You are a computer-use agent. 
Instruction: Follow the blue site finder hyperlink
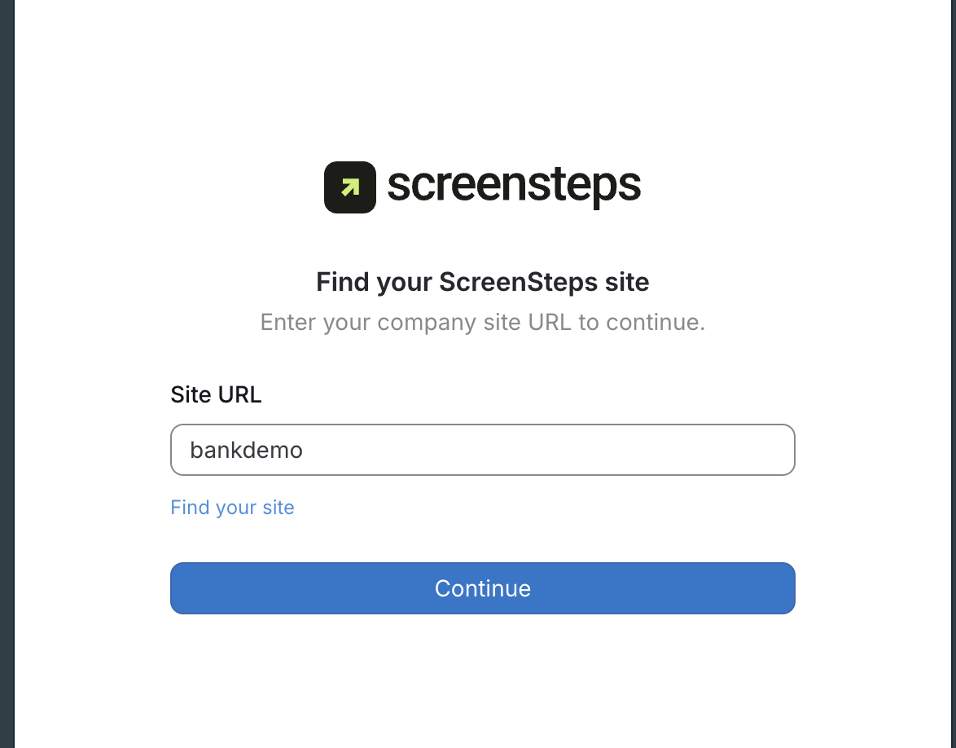(232, 508)
